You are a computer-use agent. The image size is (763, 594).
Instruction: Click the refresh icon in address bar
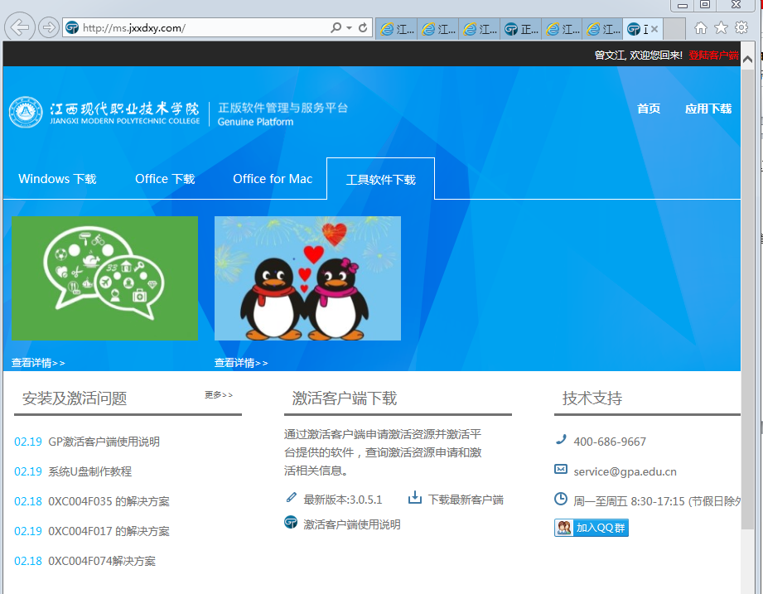pyautogui.click(x=363, y=28)
